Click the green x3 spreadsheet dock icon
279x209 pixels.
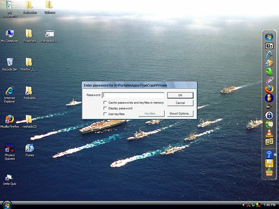coord(269,142)
